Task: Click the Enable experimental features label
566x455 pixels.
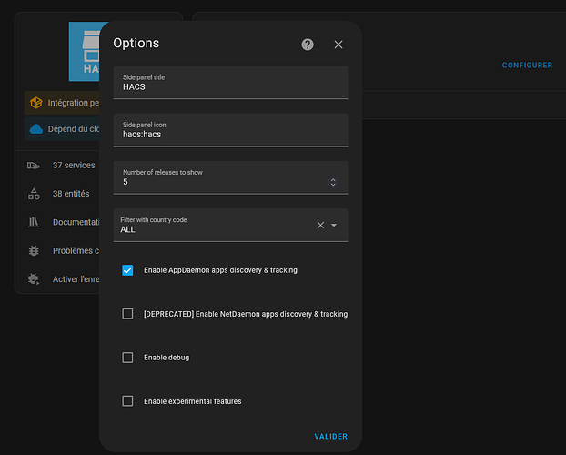Action: click(x=192, y=401)
